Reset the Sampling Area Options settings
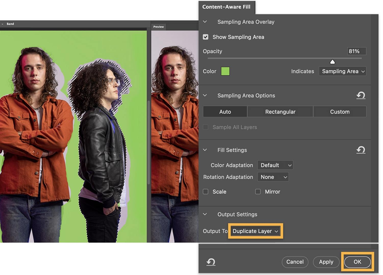This screenshot has width=383, height=275. [361, 95]
